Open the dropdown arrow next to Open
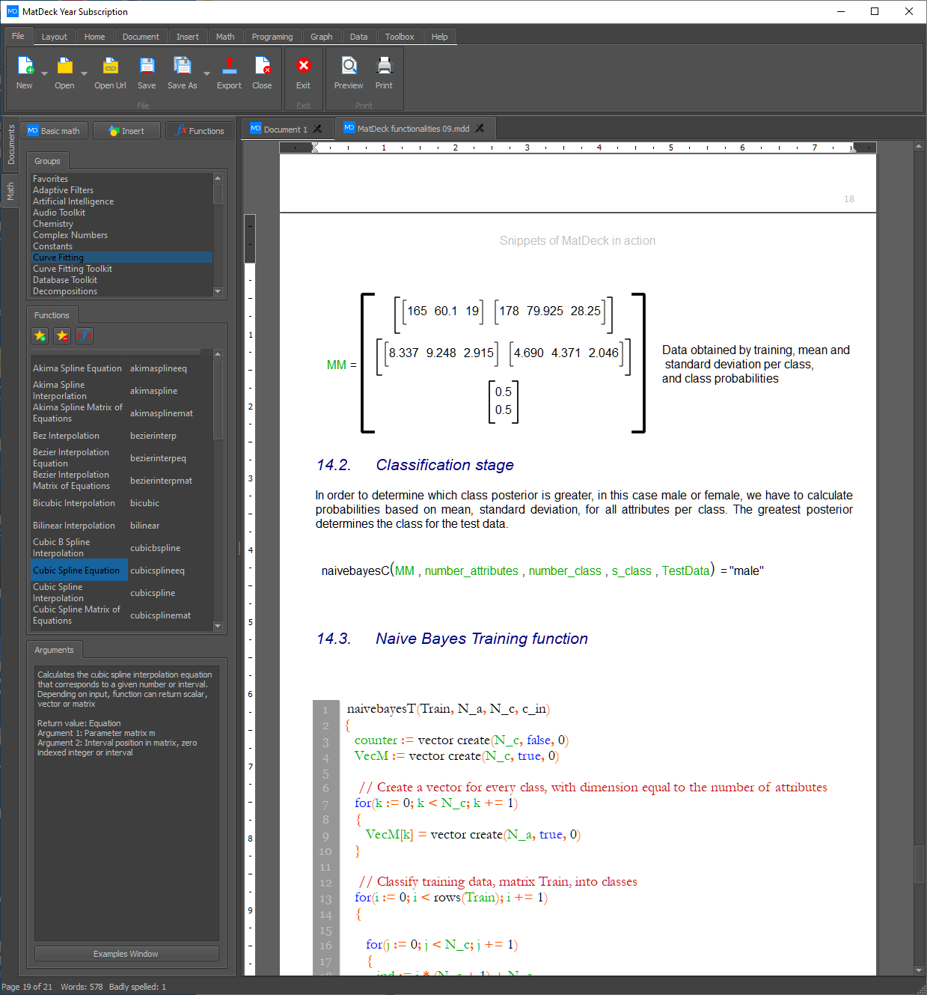 (84, 74)
